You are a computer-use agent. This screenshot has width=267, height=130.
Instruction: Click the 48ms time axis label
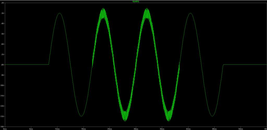click(214, 129)
